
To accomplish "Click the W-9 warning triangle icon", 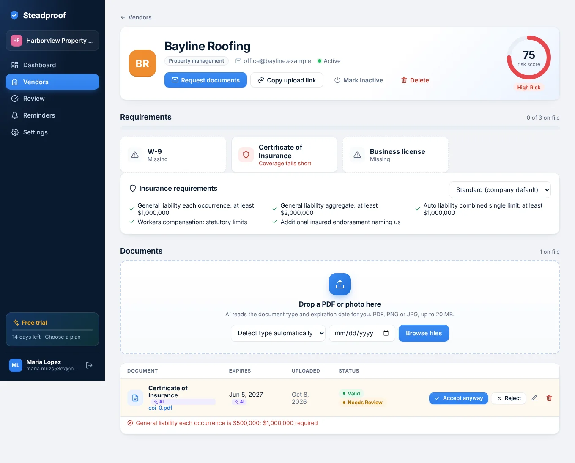I will click(135, 155).
